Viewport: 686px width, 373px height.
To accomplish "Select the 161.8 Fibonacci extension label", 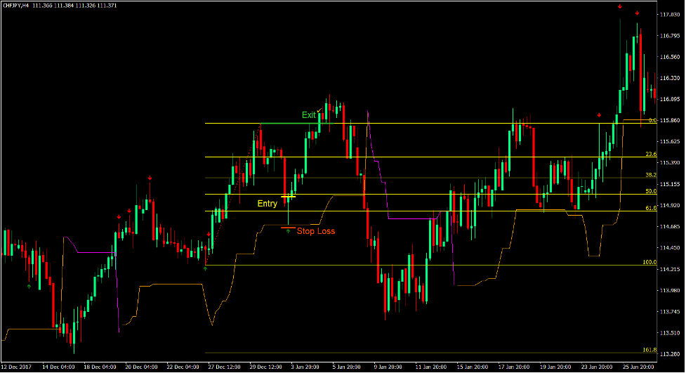I will coord(649,350).
